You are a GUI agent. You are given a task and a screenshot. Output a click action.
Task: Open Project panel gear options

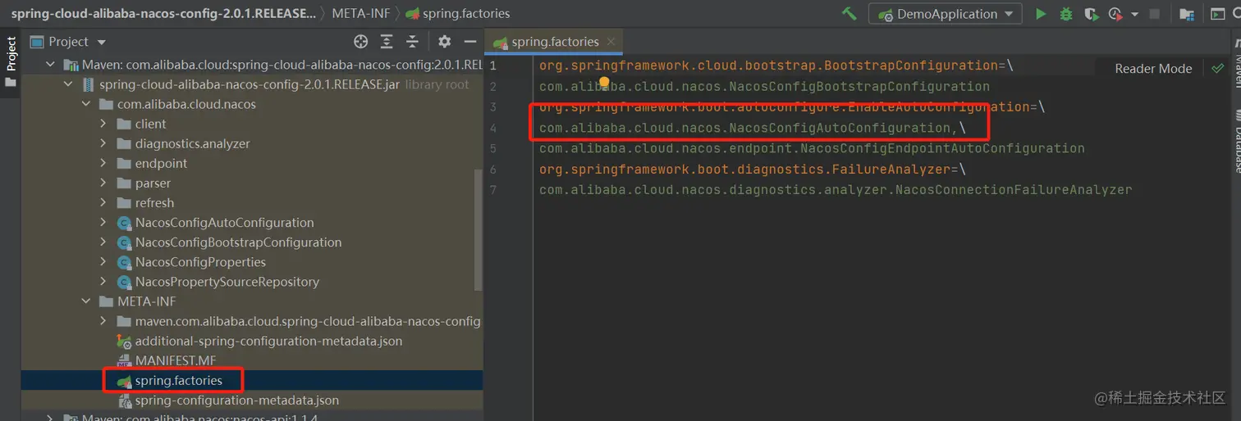tap(444, 42)
